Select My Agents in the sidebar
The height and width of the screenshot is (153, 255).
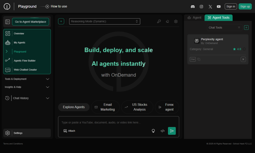(x=19, y=43)
